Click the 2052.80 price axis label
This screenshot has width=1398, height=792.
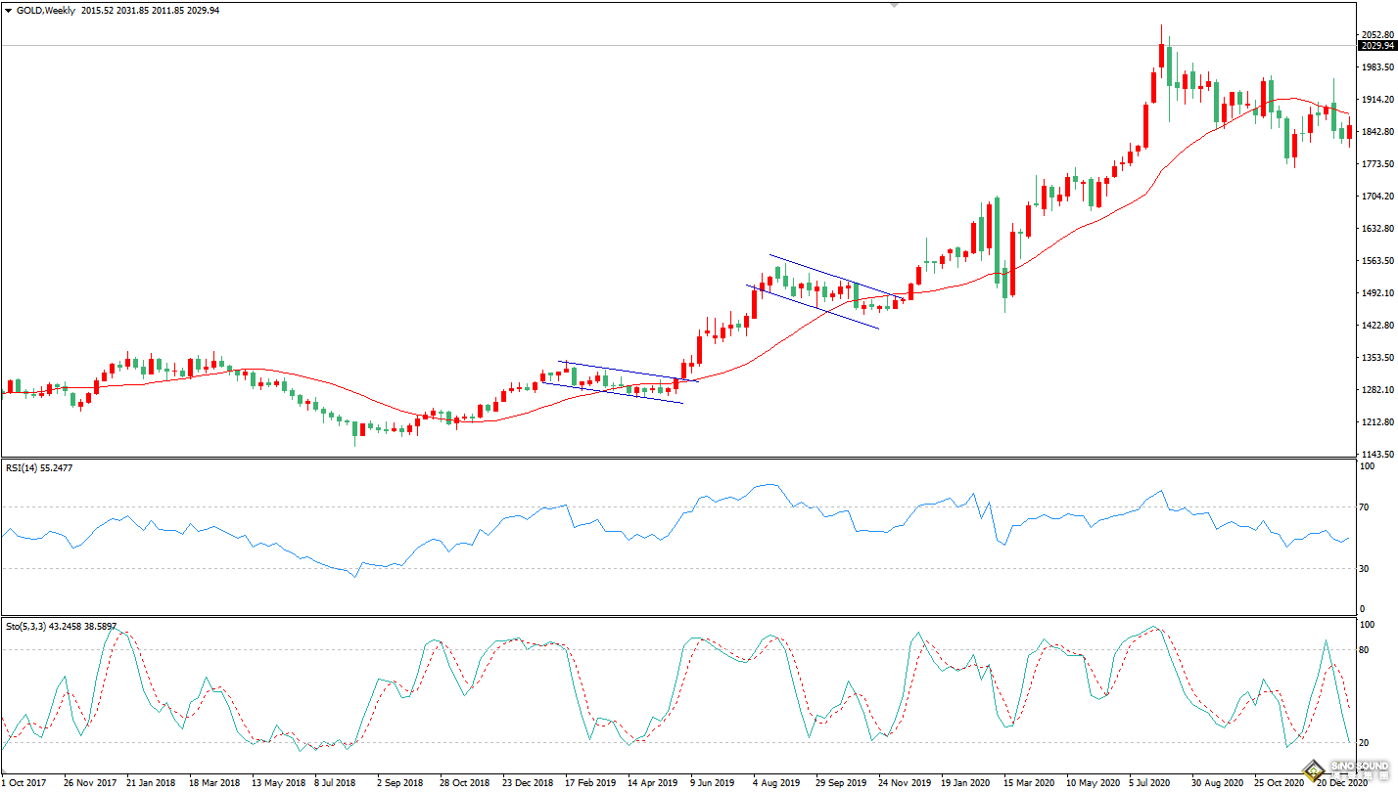click(1376, 34)
